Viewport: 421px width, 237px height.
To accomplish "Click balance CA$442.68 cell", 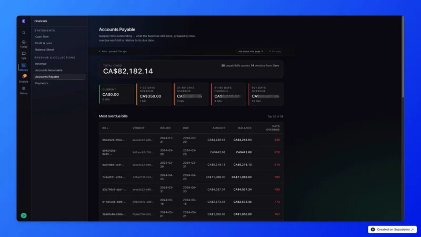I will (244, 152).
